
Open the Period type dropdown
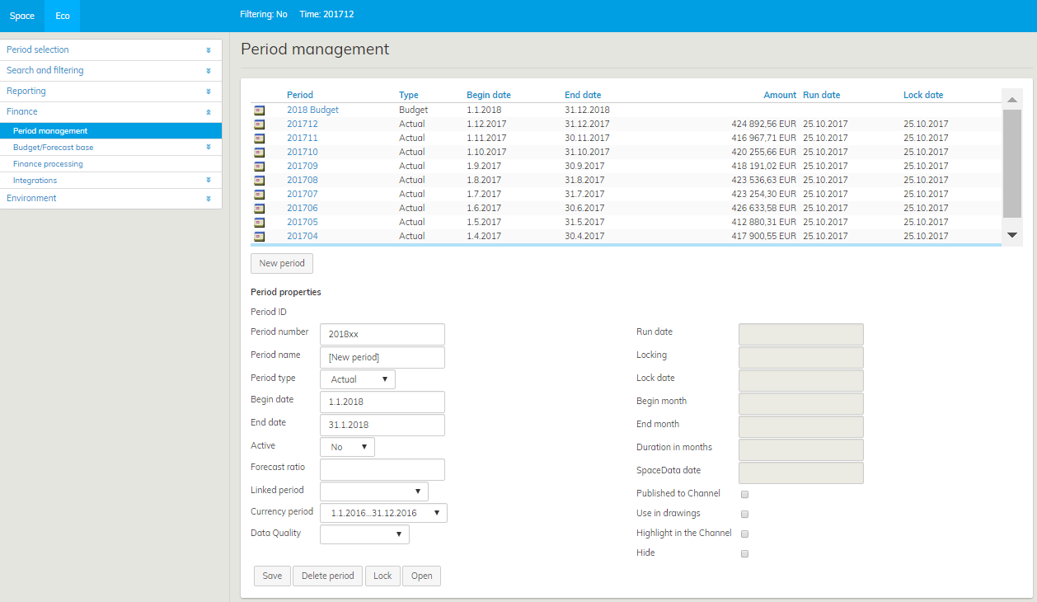[357, 379]
